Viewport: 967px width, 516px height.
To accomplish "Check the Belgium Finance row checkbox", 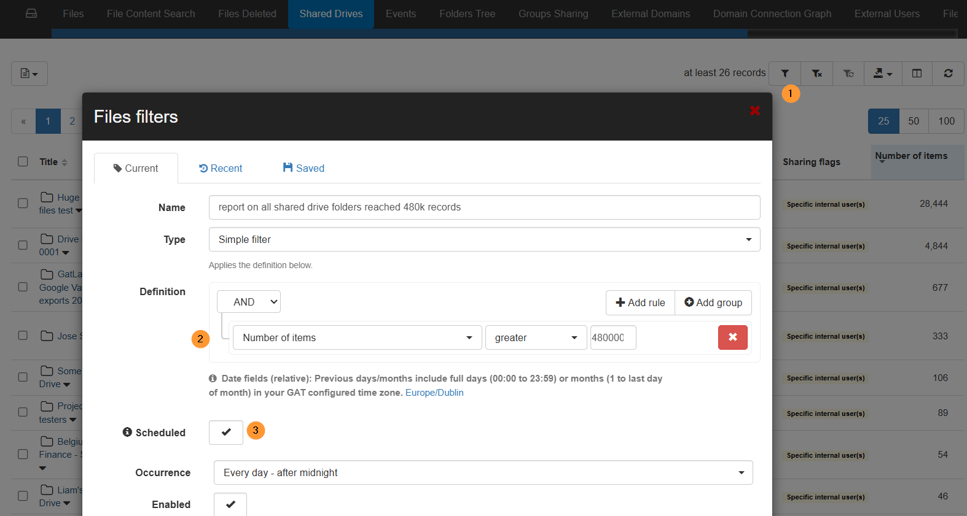I will click(x=23, y=454).
